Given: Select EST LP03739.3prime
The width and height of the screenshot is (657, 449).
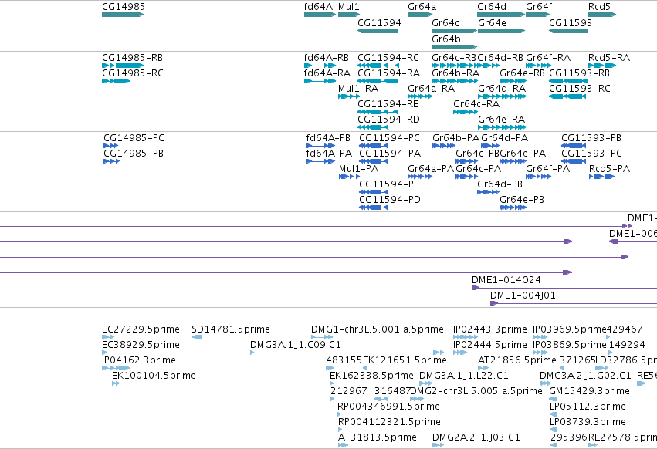Looking at the screenshot, I should pos(554,430).
